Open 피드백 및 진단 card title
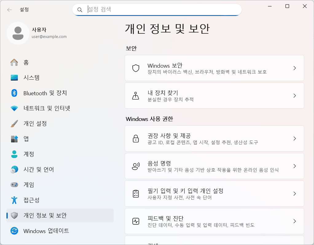 coord(165,218)
